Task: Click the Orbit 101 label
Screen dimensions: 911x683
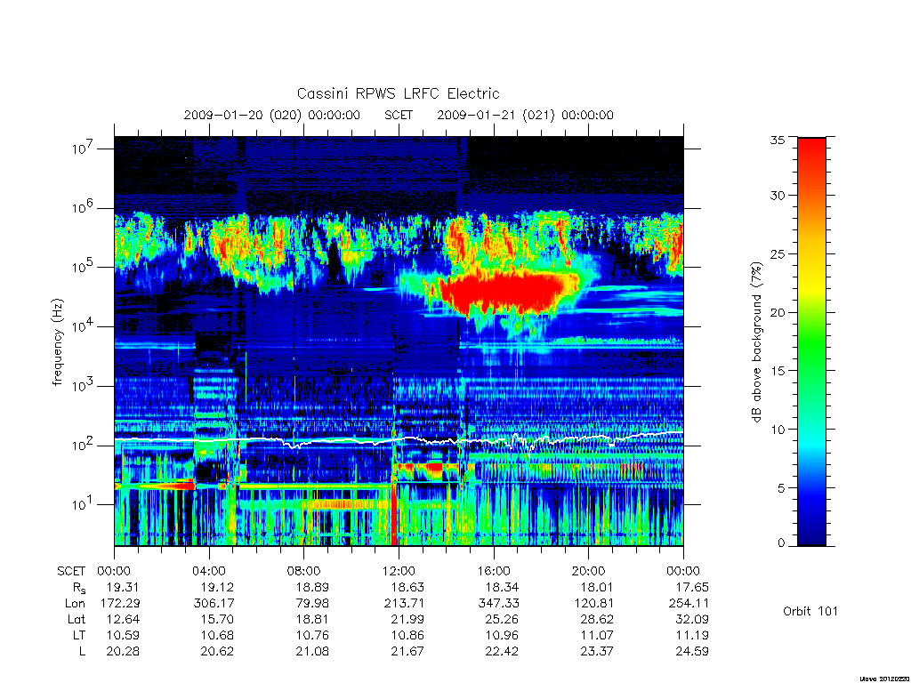Action: [x=810, y=611]
